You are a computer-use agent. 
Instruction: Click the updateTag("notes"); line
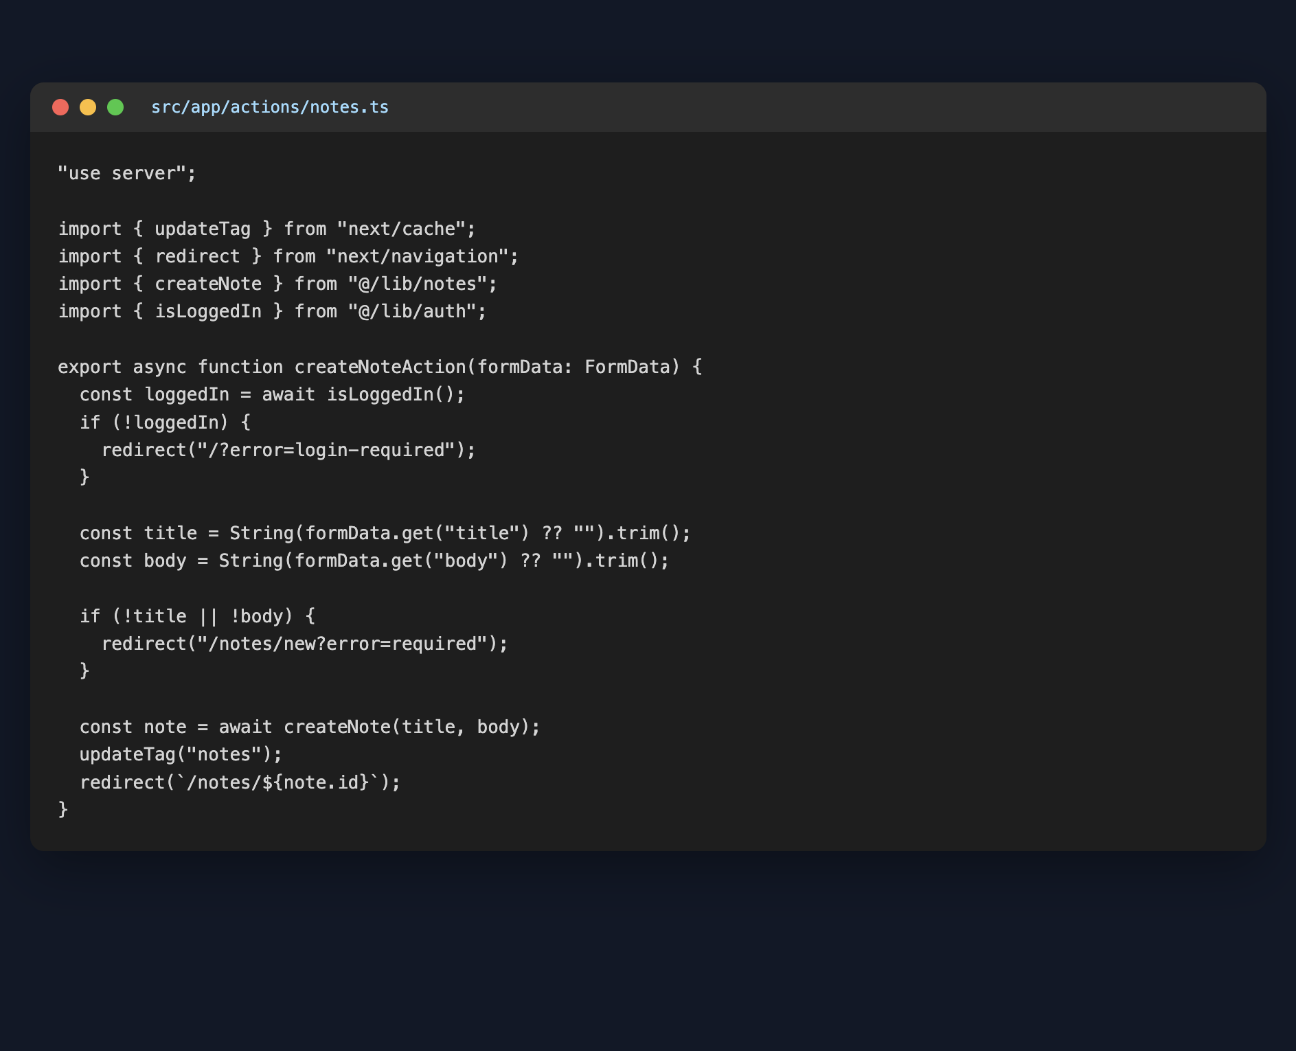pos(181,754)
